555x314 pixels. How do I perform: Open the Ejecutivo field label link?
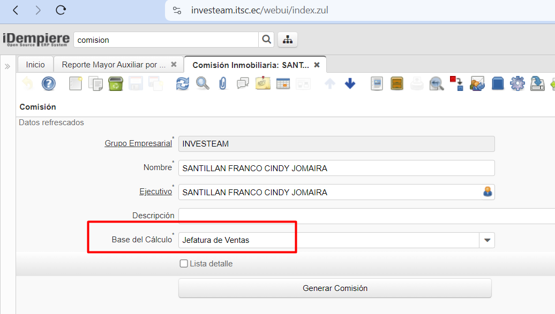(x=155, y=192)
